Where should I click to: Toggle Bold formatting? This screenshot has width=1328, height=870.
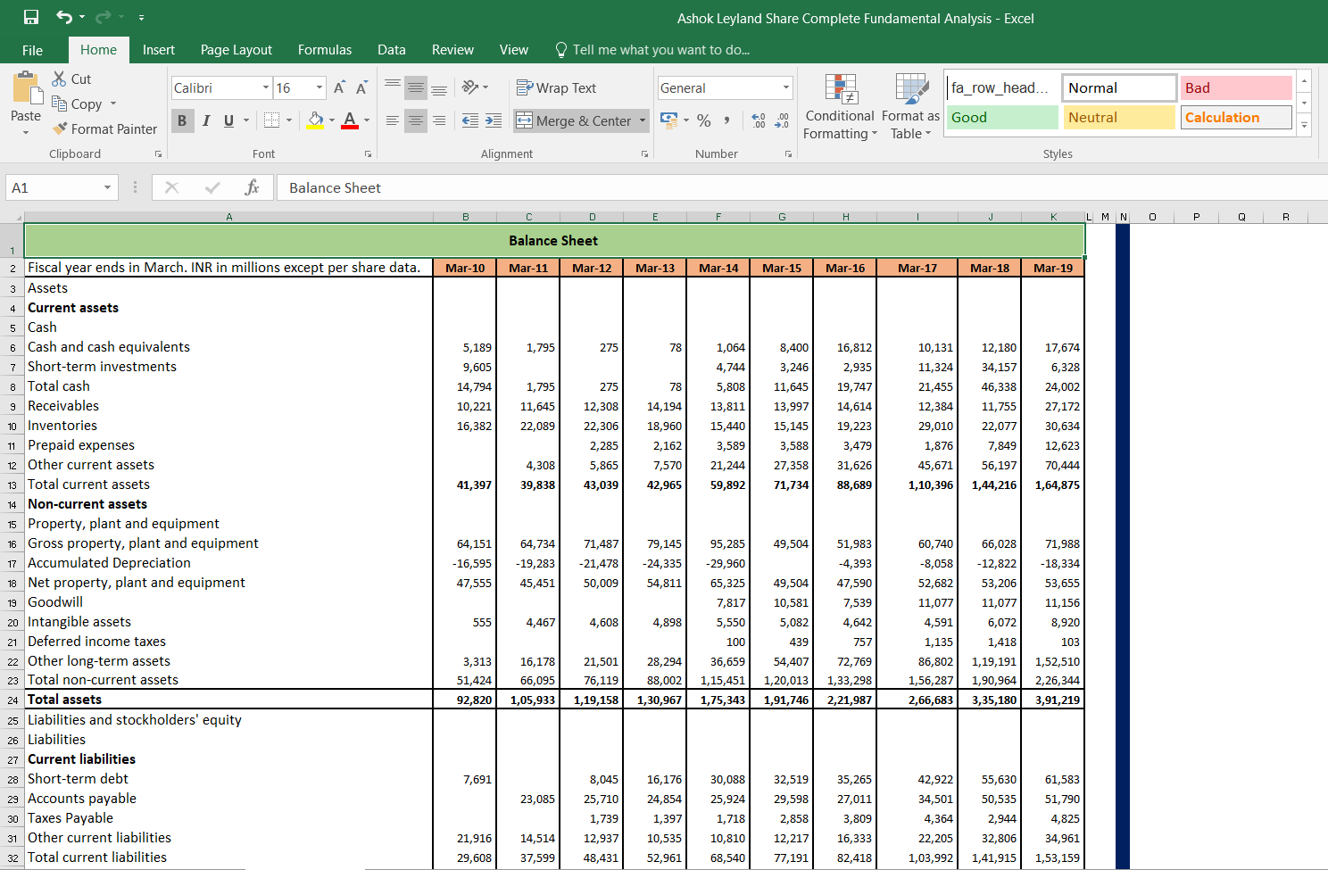click(182, 120)
